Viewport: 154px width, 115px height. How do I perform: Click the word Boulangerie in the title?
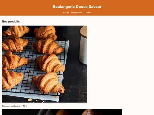(x=64, y=7)
